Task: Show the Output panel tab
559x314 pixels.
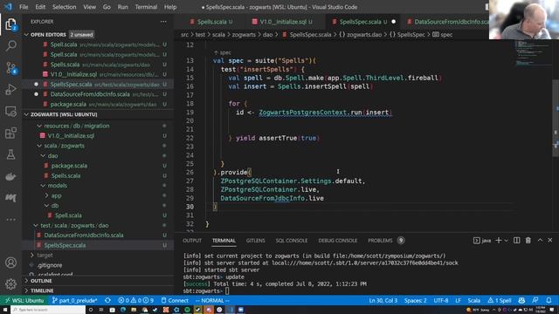Action: 192,241
